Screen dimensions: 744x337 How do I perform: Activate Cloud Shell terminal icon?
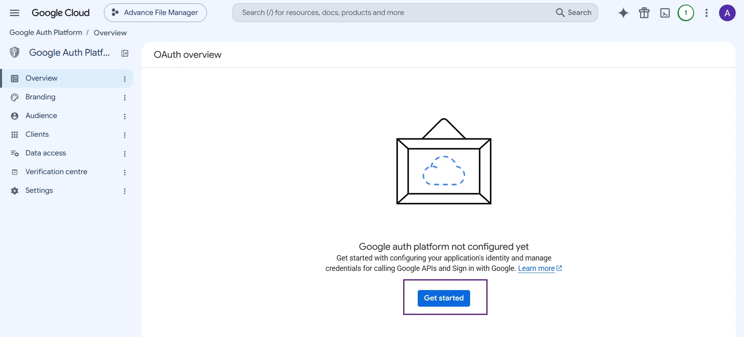pos(665,13)
